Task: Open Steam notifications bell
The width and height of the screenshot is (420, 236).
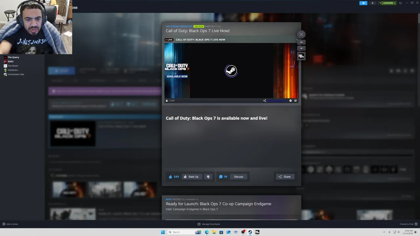Action: point(372,3)
